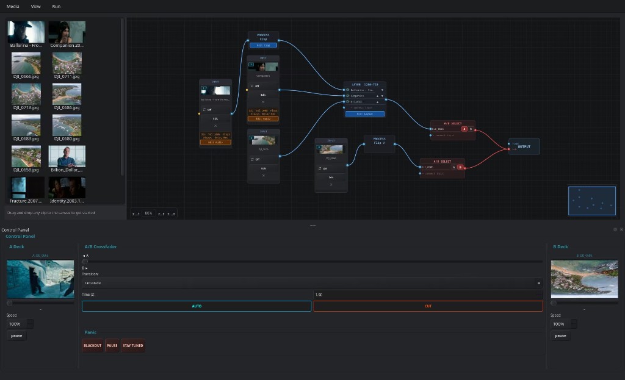This screenshot has height=380, width=625.
Task: Select DJI_0658.jpg in media library
Action: pos(26,156)
